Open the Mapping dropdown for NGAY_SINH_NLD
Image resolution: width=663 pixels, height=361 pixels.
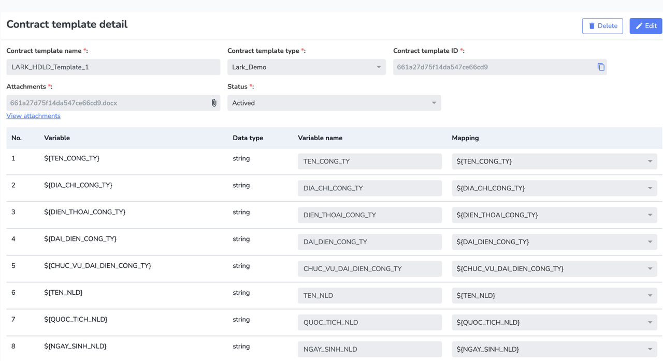click(650, 349)
